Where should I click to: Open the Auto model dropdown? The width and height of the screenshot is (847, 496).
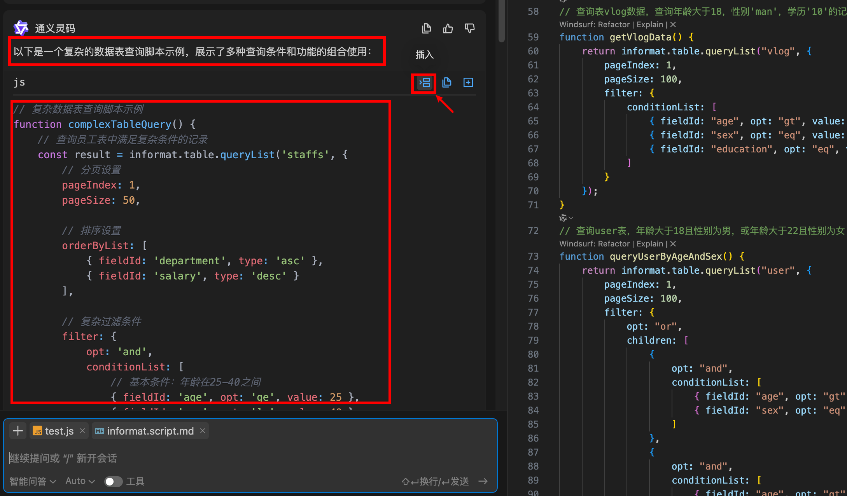(x=80, y=481)
